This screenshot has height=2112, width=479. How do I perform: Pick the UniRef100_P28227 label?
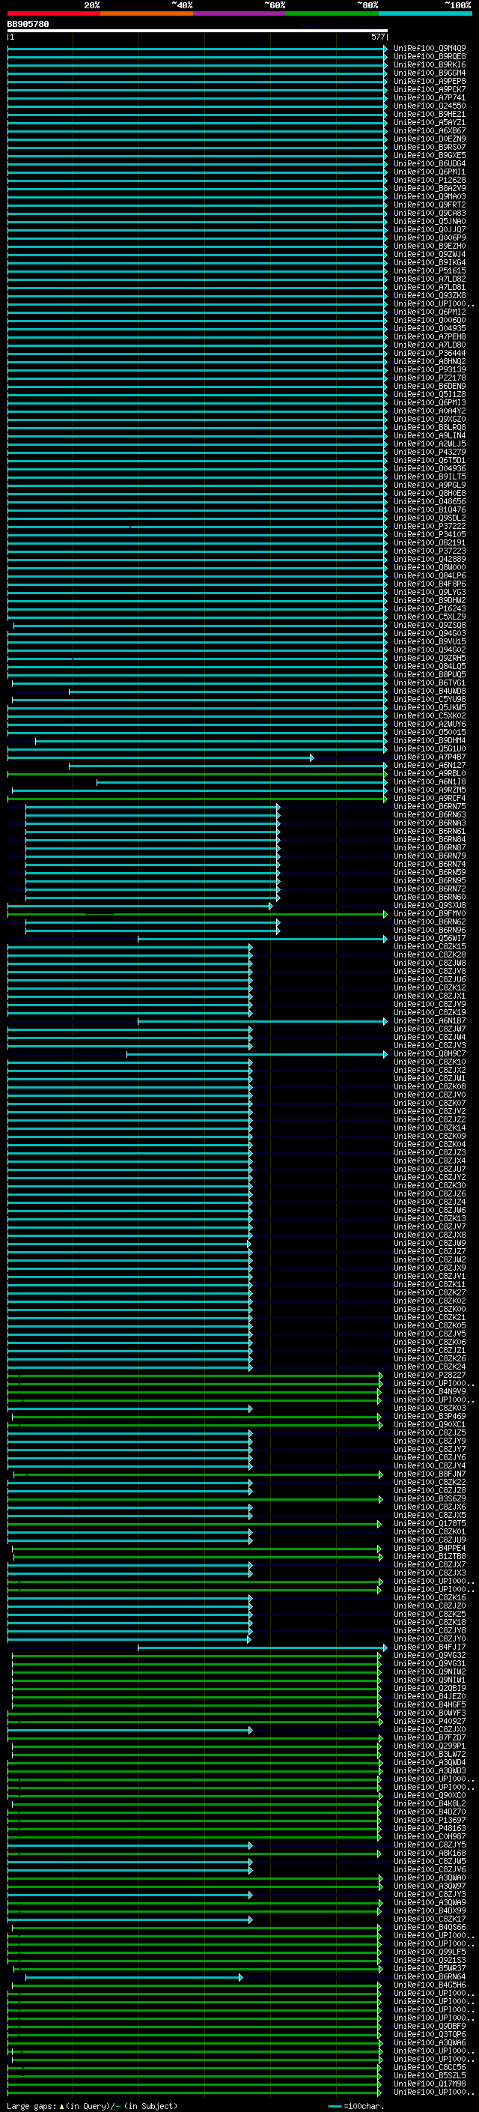[430, 1376]
